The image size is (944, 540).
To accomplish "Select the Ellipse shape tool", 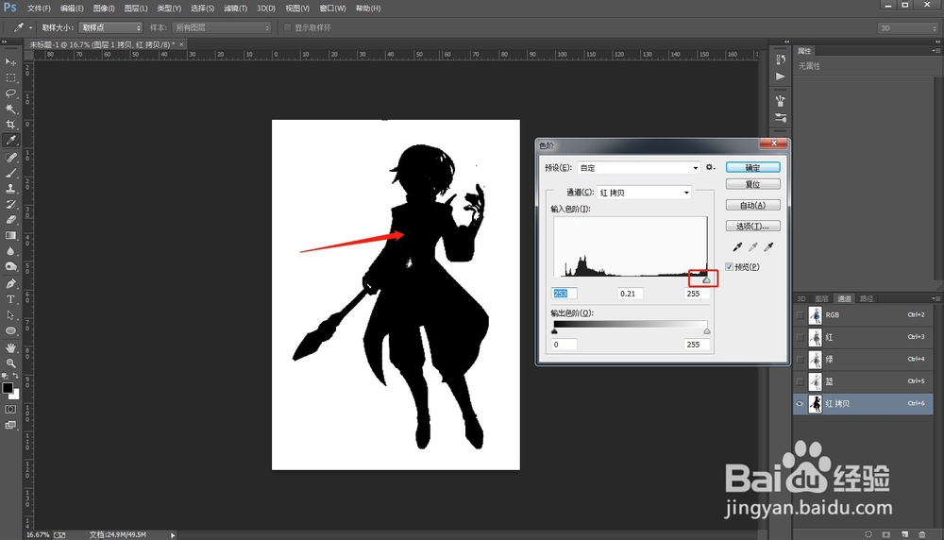I will [x=10, y=330].
